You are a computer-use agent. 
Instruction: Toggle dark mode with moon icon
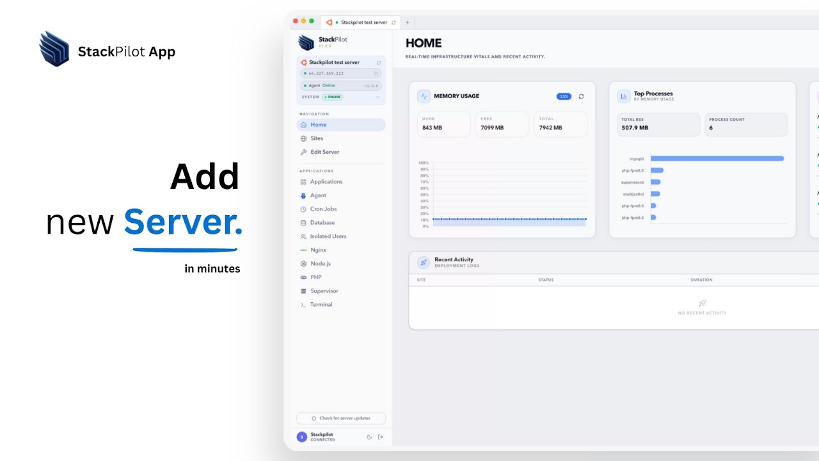coord(369,437)
